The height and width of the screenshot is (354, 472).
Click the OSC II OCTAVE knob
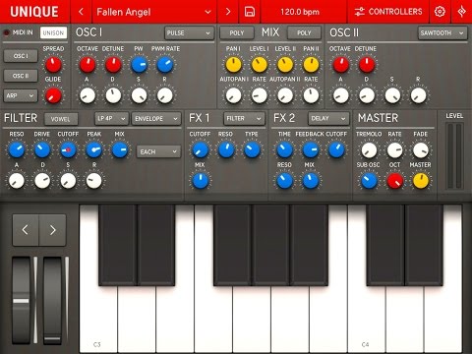pos(341,65)
